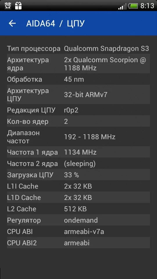Tap the L2 Cache 512 KB row

78,209
